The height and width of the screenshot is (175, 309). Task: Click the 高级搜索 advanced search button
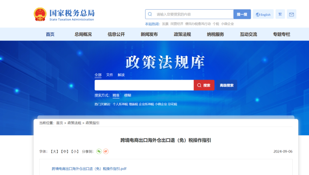coord(227,85)
